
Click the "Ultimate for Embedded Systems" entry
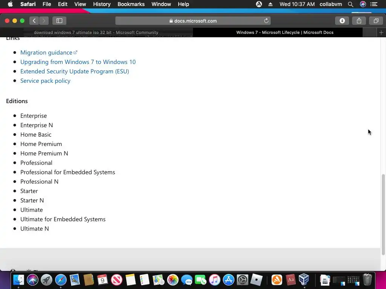tap(63, 219)
